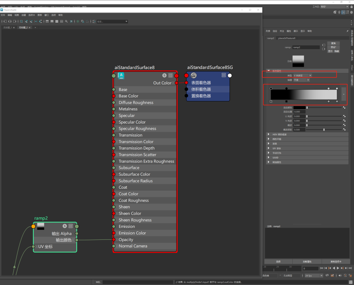
Task: Open the 图表 menu in Hypershade
Action: (40, 15)
